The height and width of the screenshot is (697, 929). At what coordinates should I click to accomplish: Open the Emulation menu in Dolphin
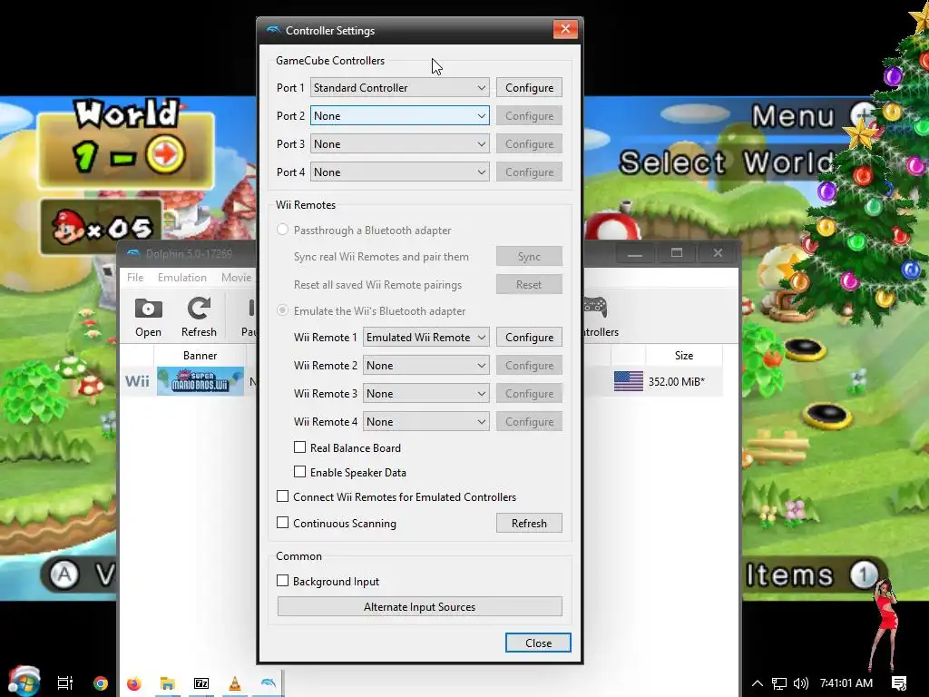pyautogui.click(x=181, y=278)
